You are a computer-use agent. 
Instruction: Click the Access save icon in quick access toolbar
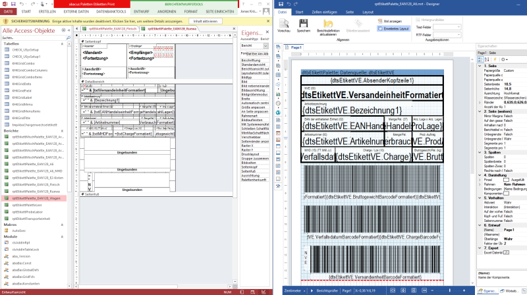tap(11, 3)
